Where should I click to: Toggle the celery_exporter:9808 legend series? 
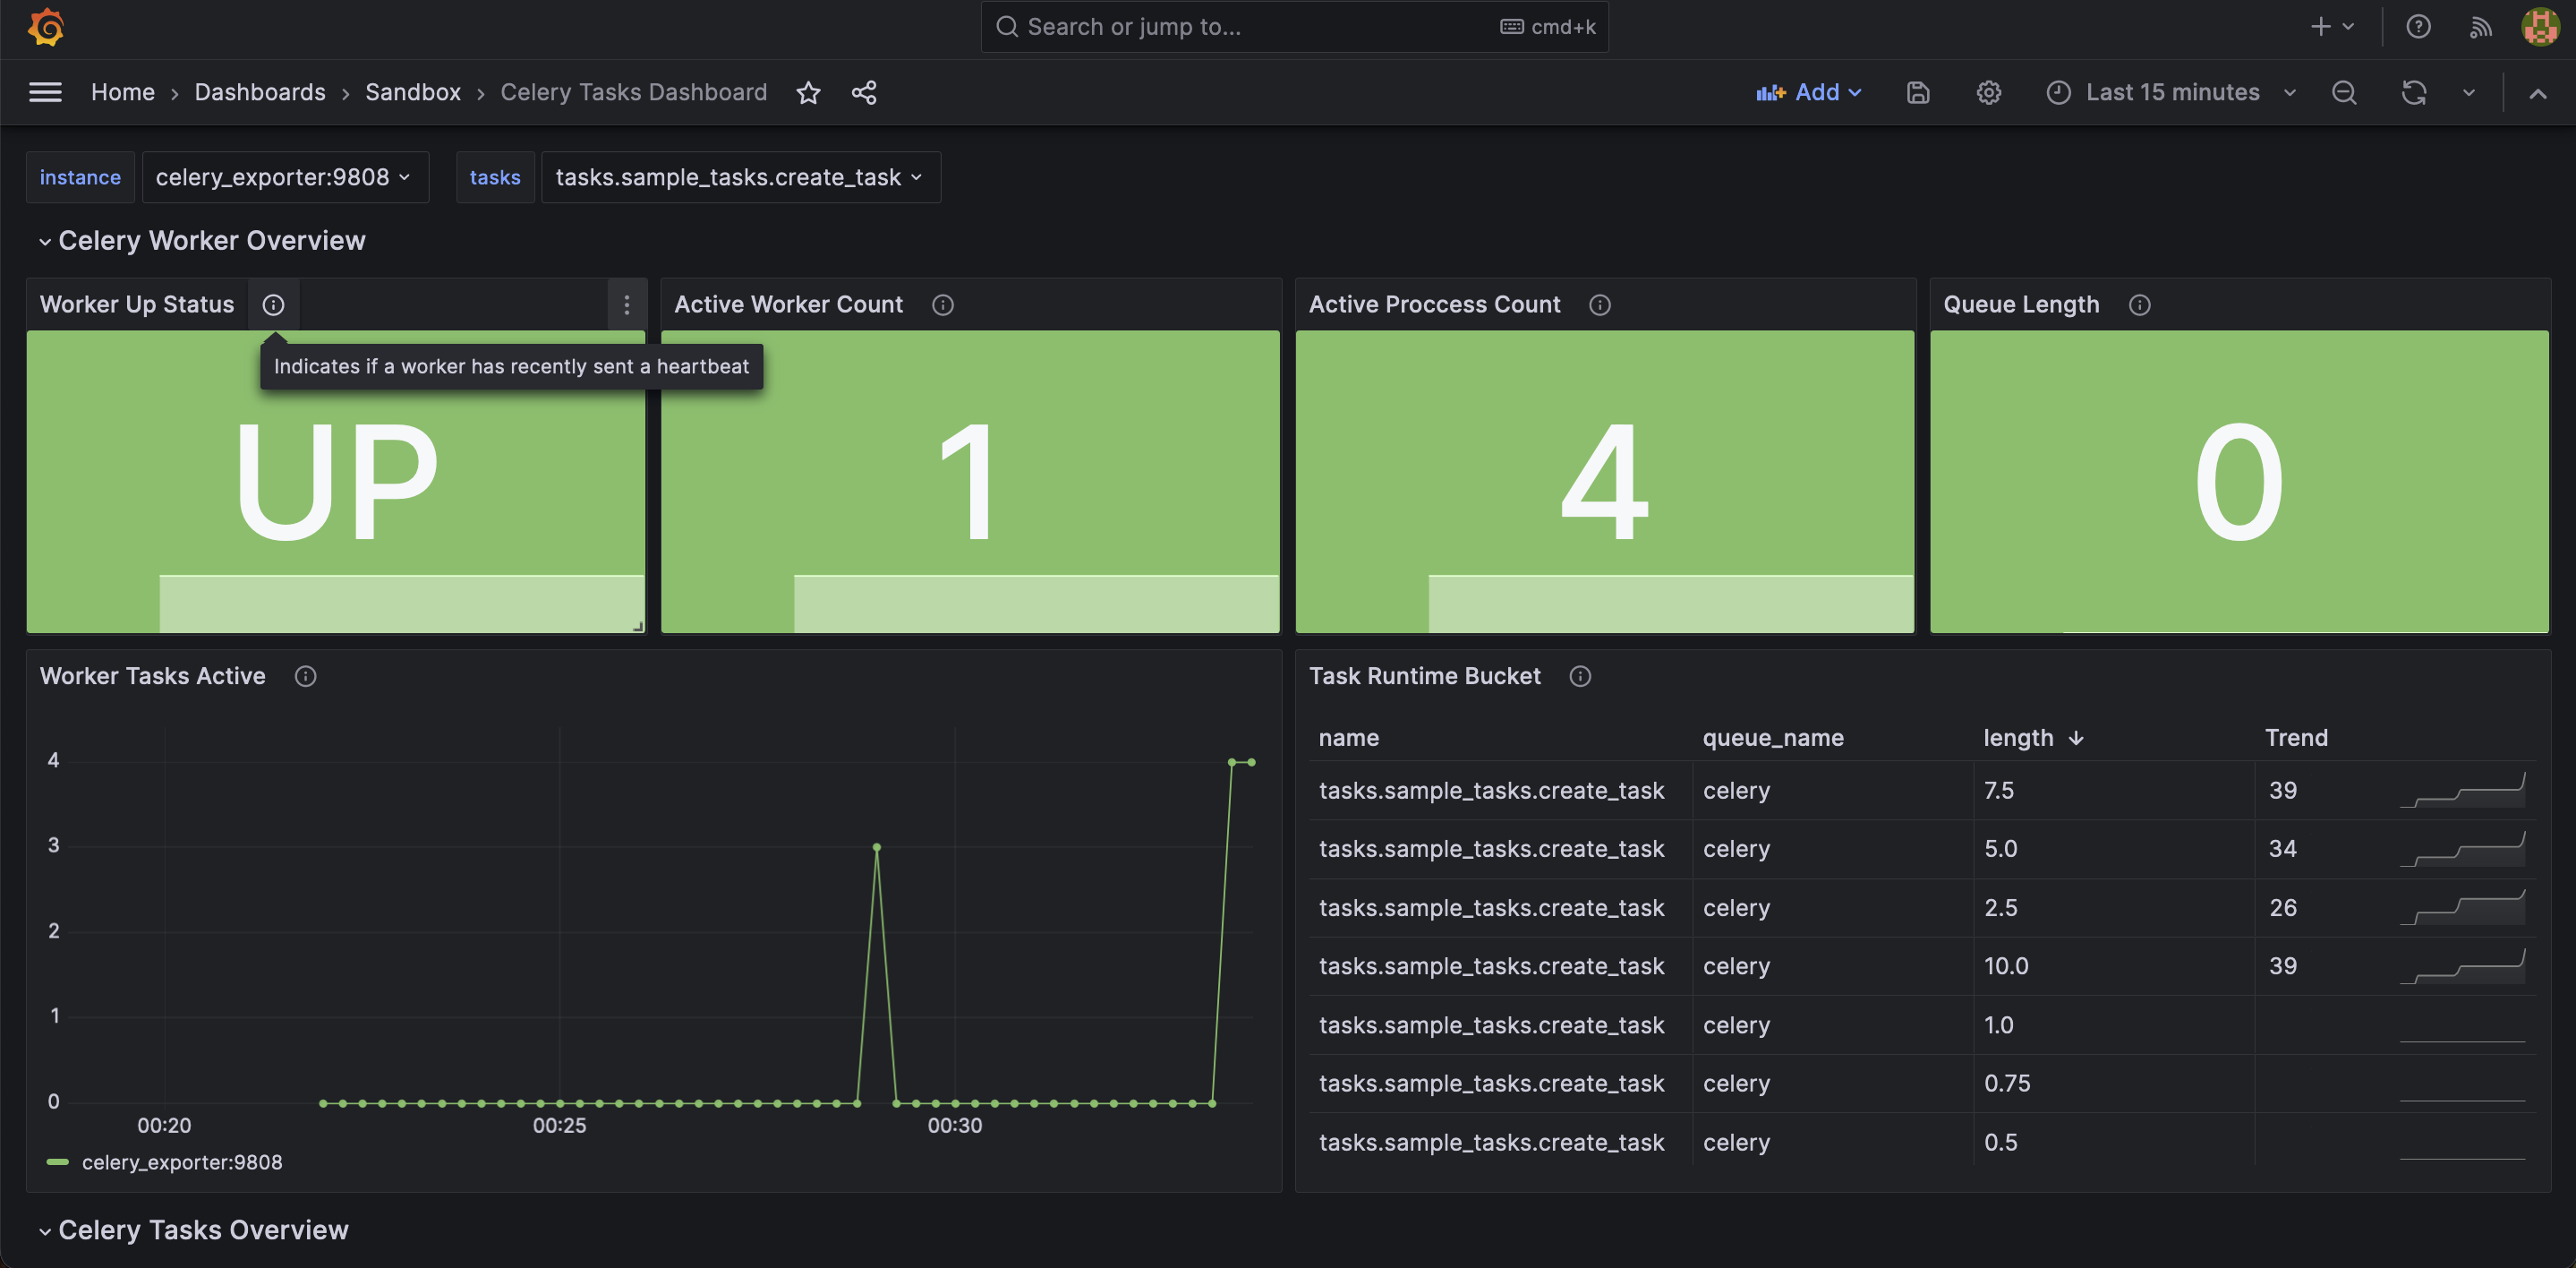pos(181,1162)
